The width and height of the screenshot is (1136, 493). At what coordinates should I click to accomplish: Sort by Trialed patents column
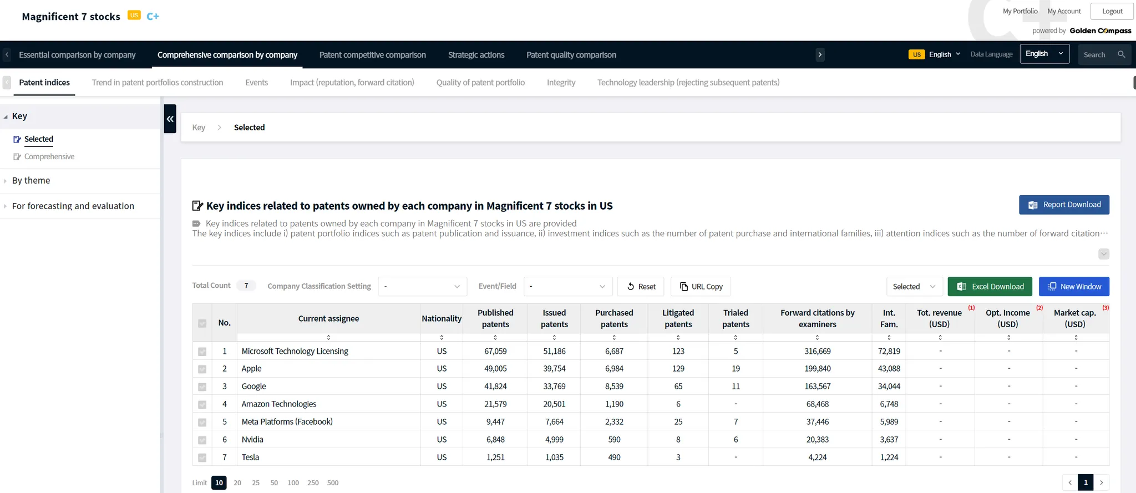click(736, 337)
